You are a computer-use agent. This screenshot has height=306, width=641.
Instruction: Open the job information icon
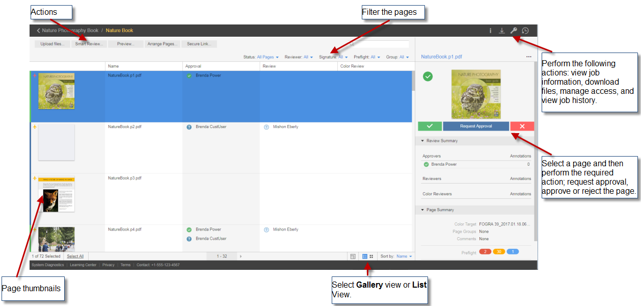tap(491, 31)
